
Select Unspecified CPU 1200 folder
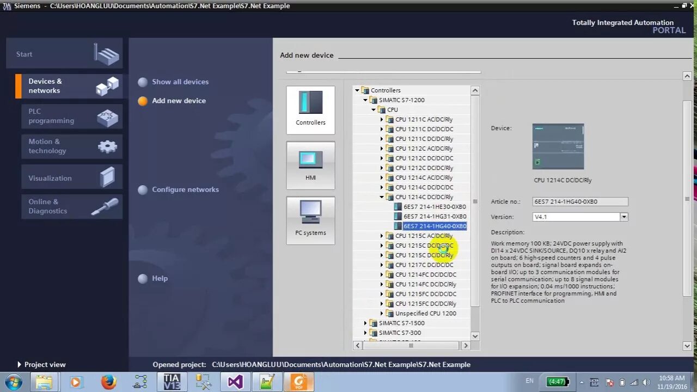click(426, 314)
